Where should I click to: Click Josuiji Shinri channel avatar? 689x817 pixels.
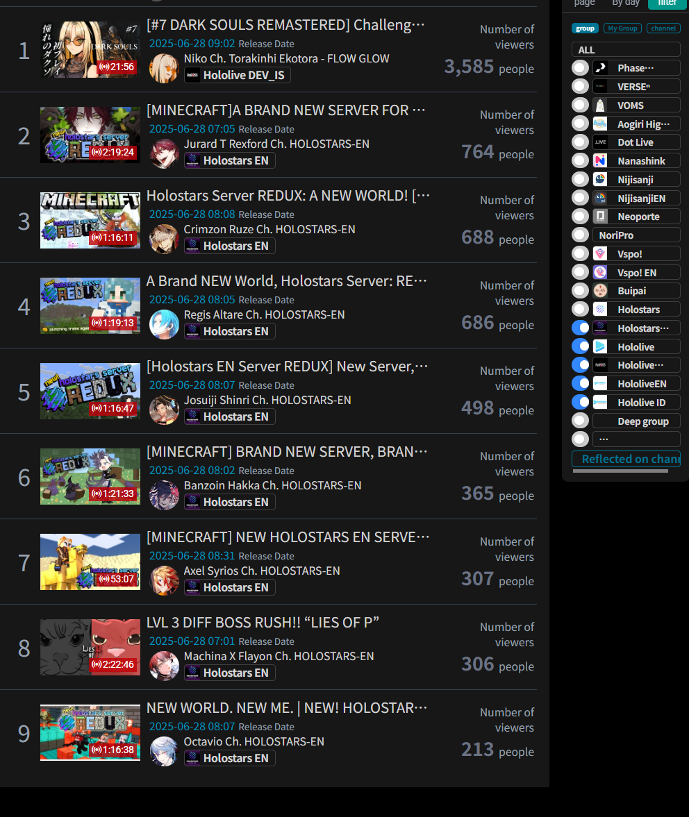pyautogui.click(x=164, y=410)
